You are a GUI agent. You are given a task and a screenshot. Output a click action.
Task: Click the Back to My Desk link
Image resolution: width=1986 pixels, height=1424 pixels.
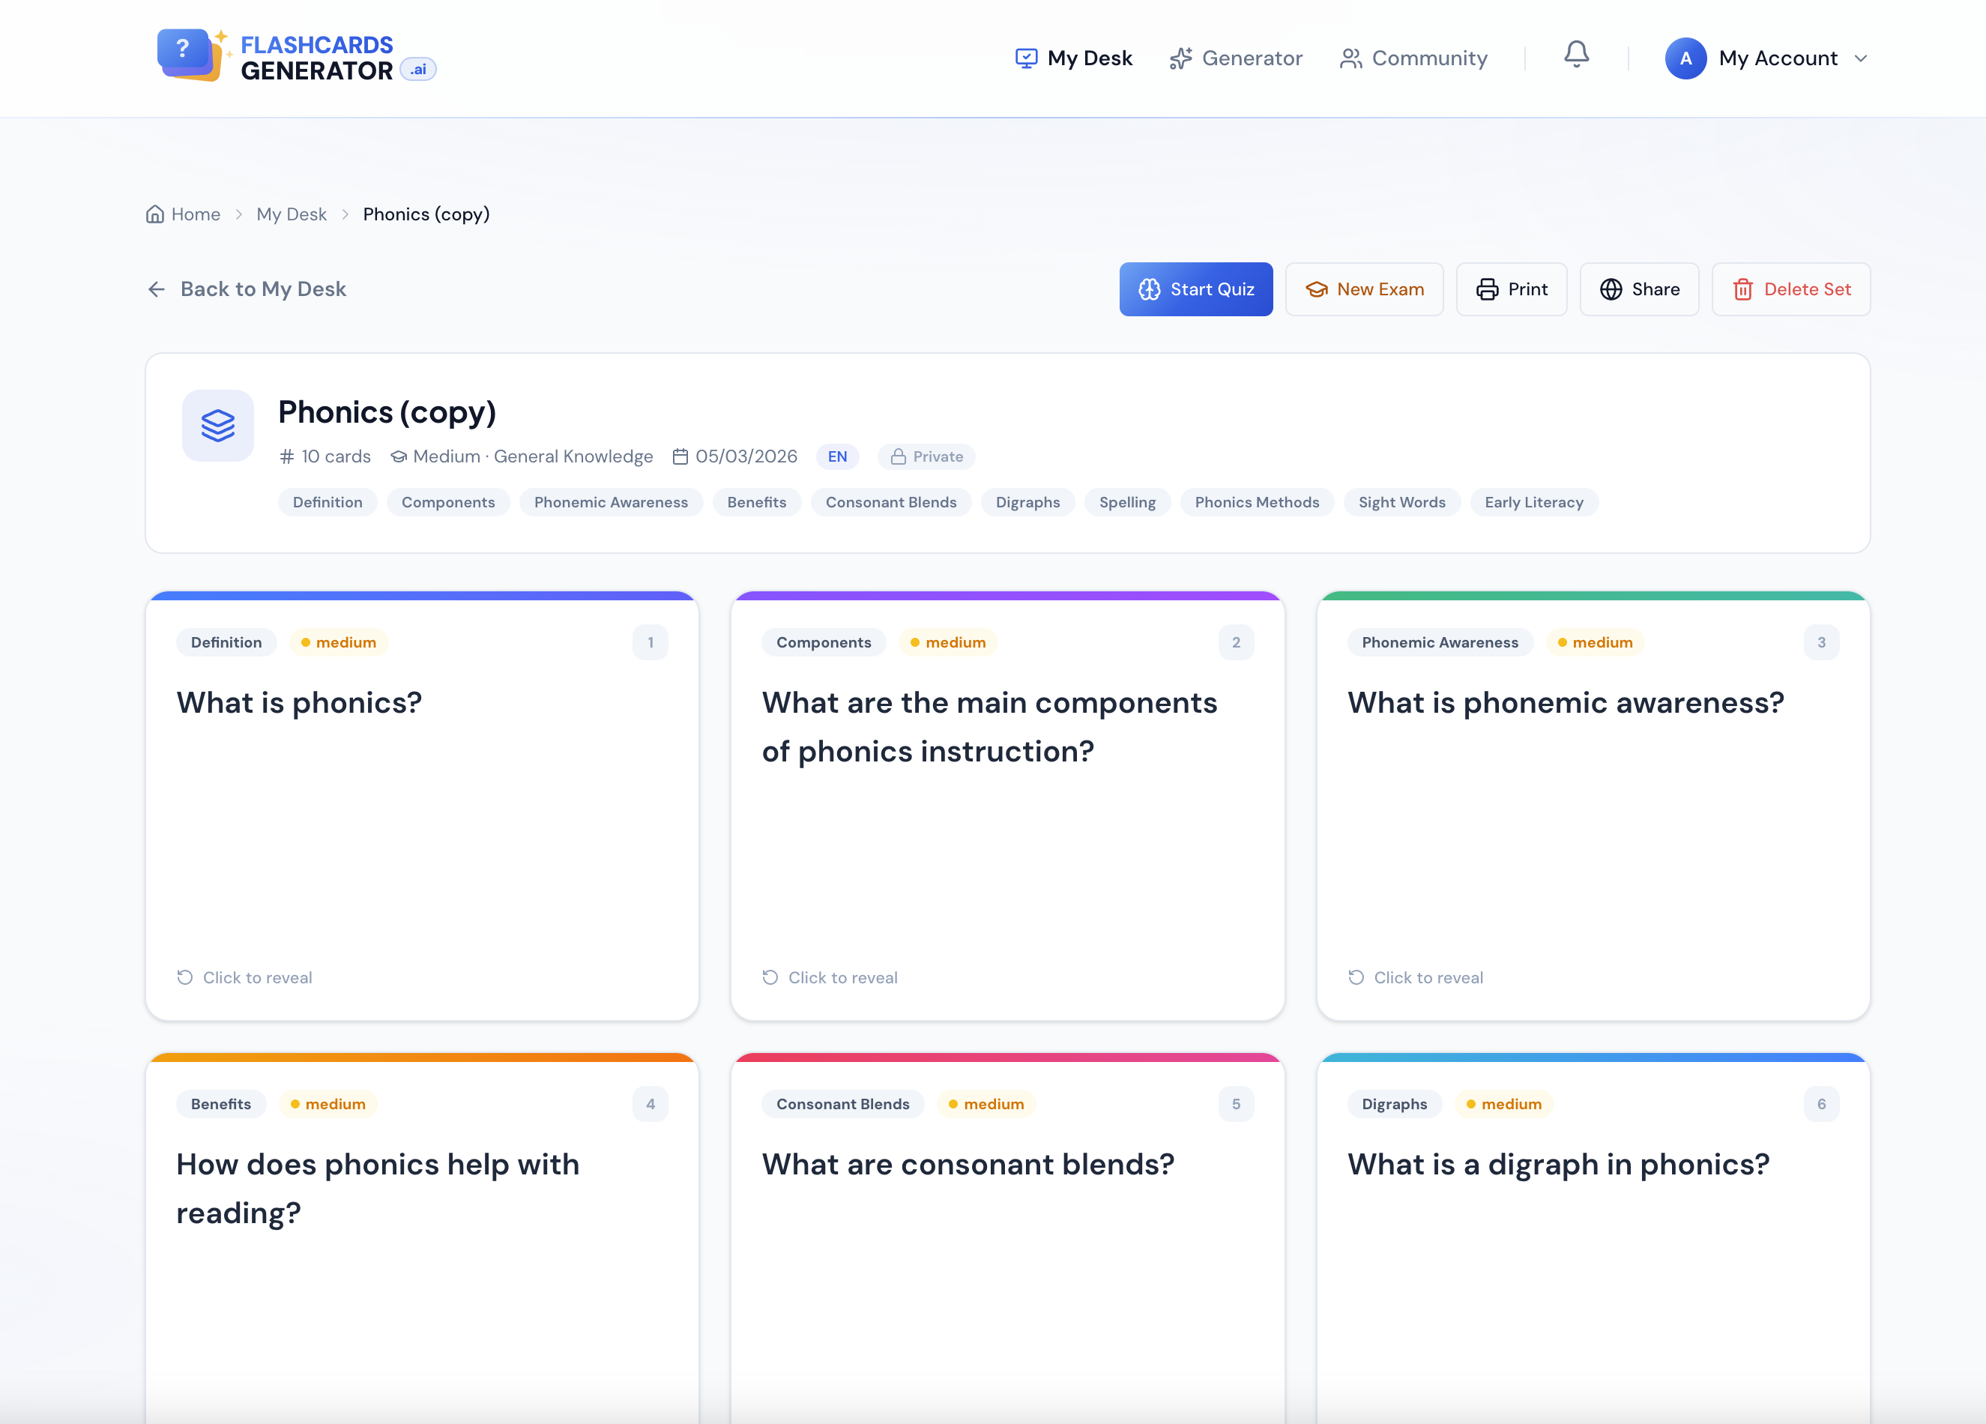pos(263,289)
